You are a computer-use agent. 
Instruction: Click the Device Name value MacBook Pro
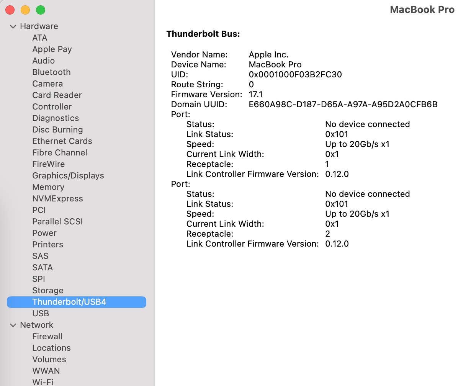click(x=275, y=65)
